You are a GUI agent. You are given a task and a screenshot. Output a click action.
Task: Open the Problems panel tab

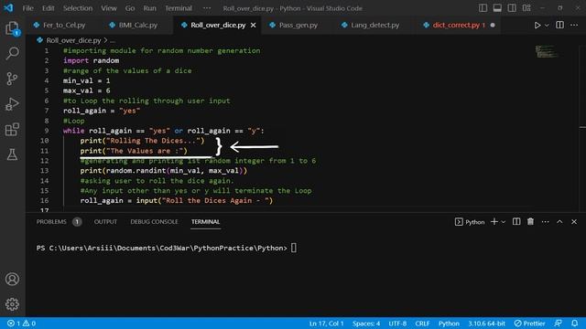[51, 221]
